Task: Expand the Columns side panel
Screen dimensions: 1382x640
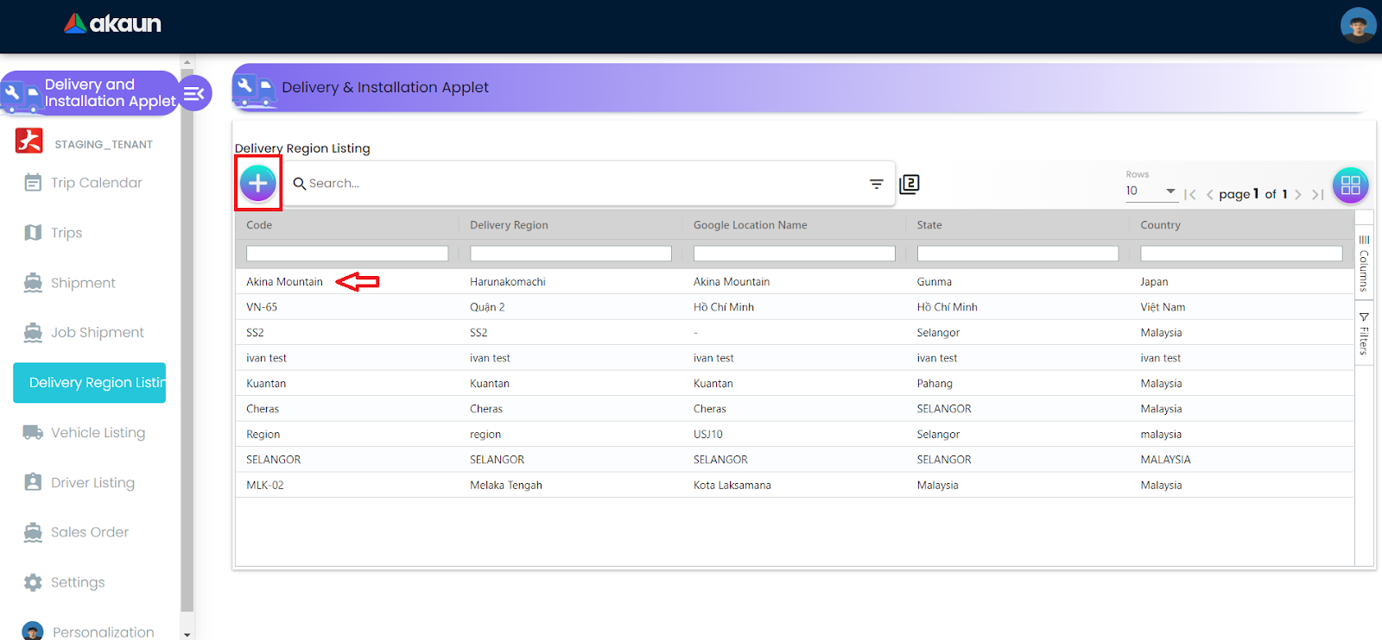Action: tap(1364, 263)
